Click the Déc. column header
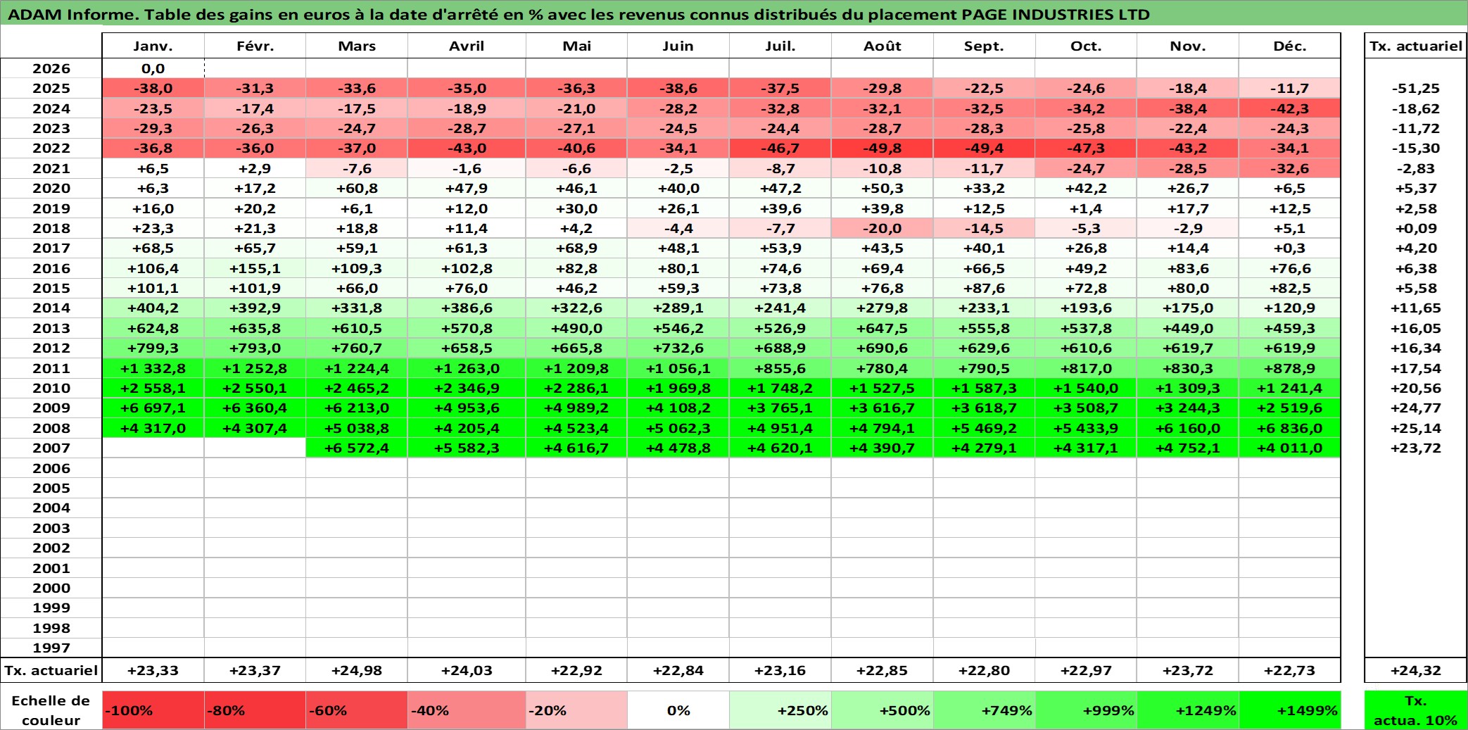This screenshot has width=1468, height=730. [x=1290, y=46]
